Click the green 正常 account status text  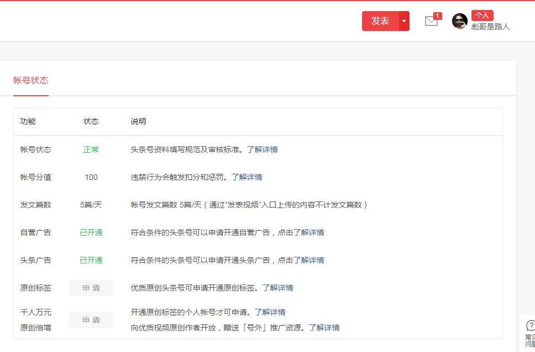pos(90,149)
